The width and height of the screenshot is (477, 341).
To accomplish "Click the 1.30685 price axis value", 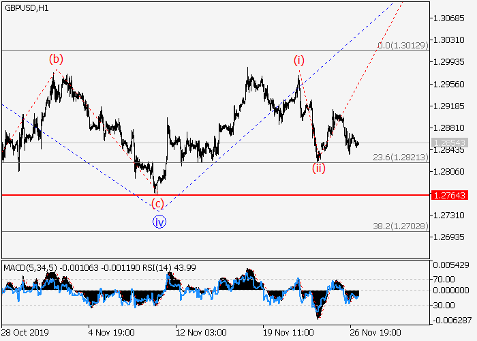I will point(449,18).
